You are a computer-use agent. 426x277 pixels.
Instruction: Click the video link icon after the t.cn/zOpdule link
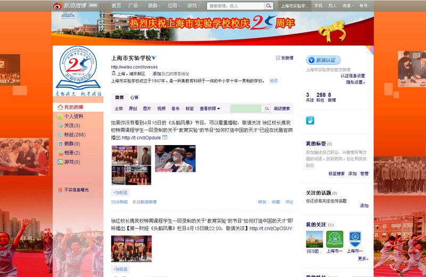[165, 137]
